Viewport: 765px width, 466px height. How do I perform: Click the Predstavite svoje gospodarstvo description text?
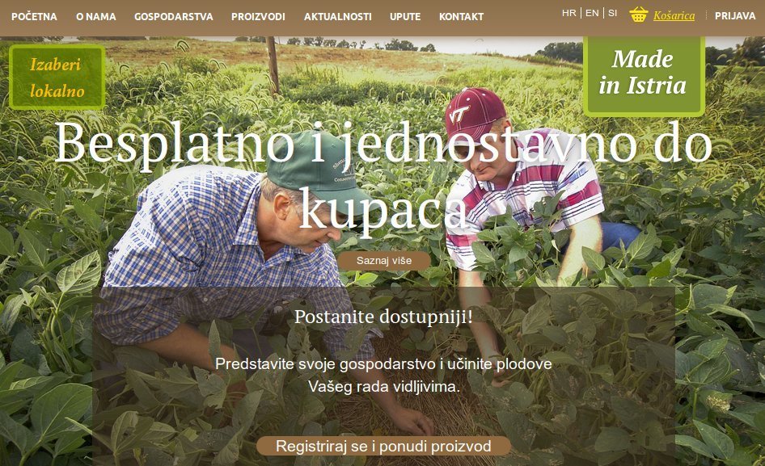pos(383,376)
